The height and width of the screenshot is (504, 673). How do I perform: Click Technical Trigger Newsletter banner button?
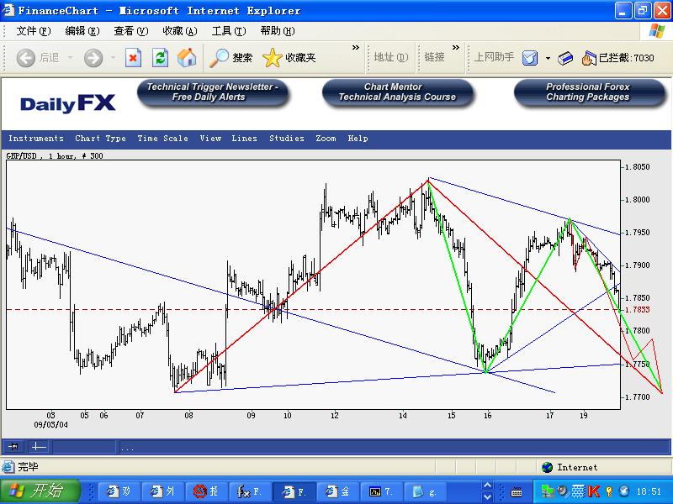pyautogui.click(x=213, y=92)
